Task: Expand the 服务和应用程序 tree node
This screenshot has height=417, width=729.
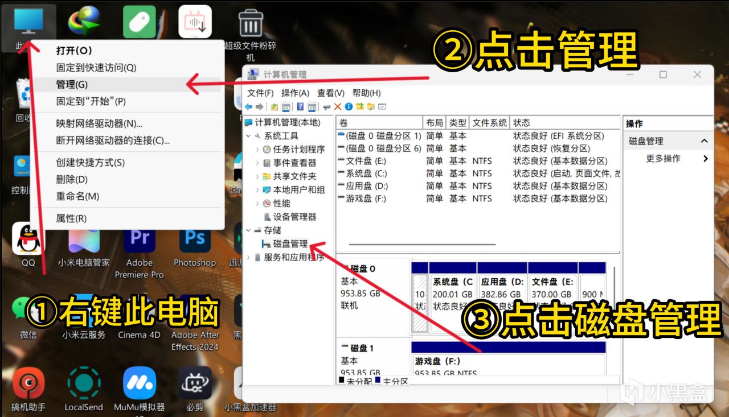Action: pos(248,257)
